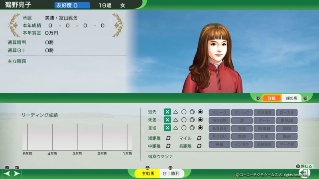The image size is (319, 179).
Task: Click the ダート skill badge
Action: tap(264, 121)
